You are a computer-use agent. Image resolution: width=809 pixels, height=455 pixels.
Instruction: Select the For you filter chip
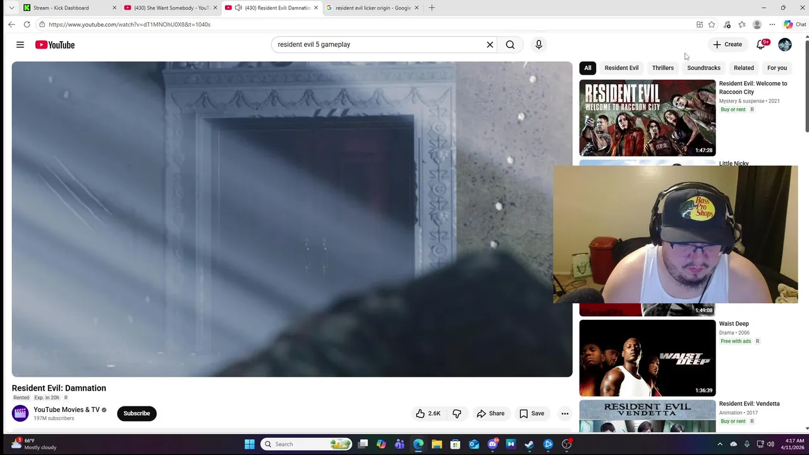777,68
